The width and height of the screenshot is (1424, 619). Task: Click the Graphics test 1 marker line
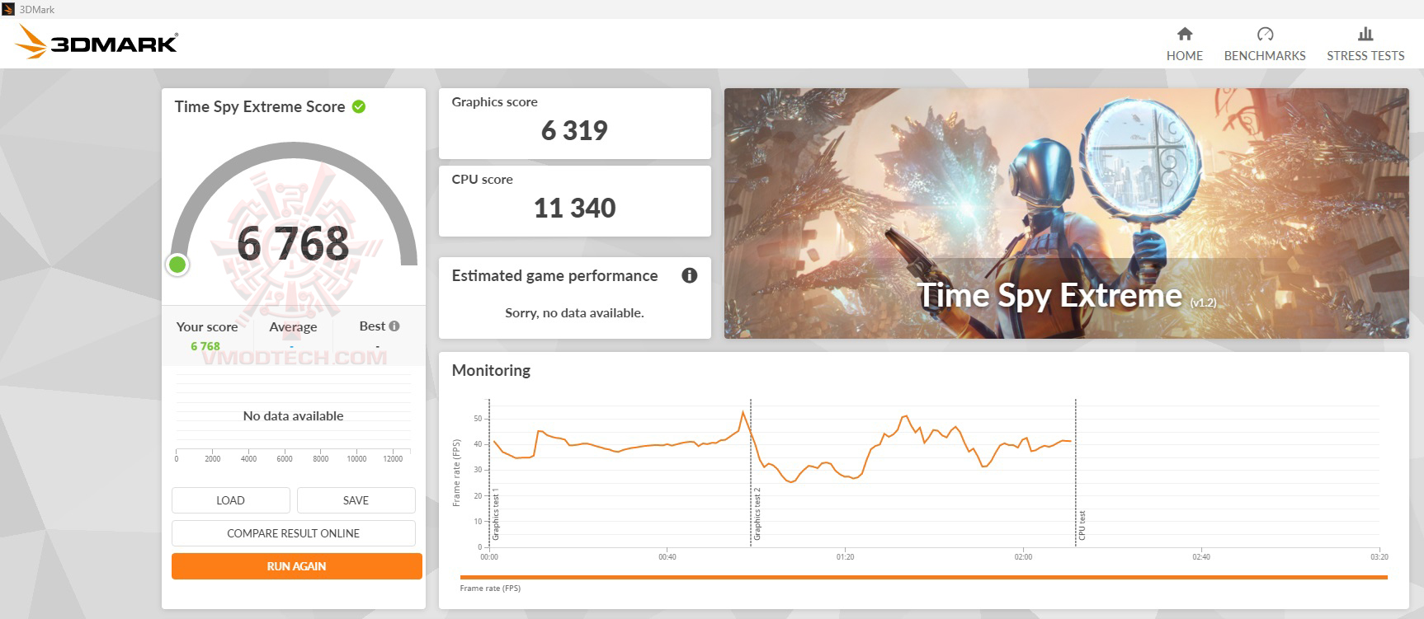[489, 472]
